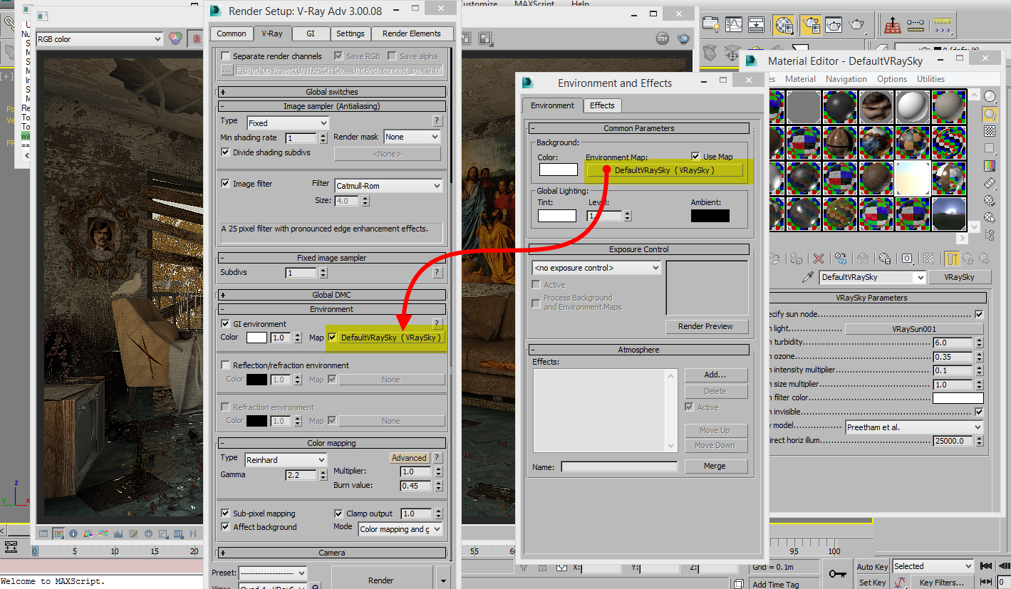Change the Reinhard color mapping type dropdown
The width and height of the screenshot is (1011, 589).
click(285, 460)
